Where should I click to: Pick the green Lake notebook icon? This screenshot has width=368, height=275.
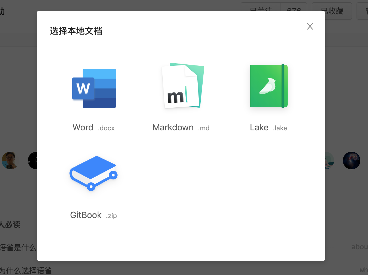pos(268,86)
